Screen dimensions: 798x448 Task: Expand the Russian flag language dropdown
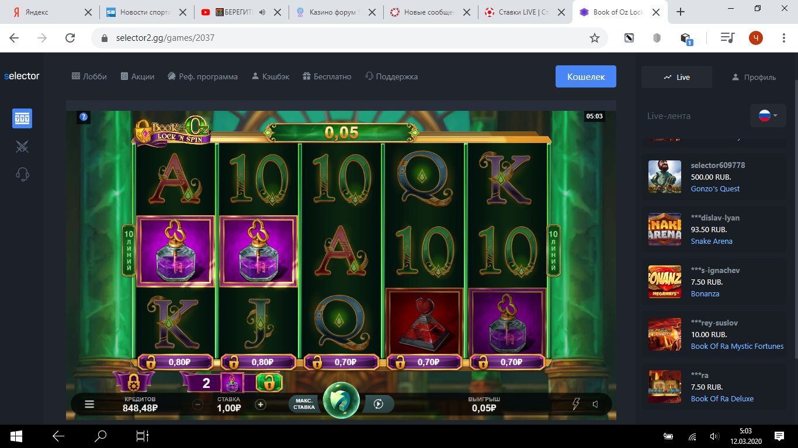pos(768,116)
